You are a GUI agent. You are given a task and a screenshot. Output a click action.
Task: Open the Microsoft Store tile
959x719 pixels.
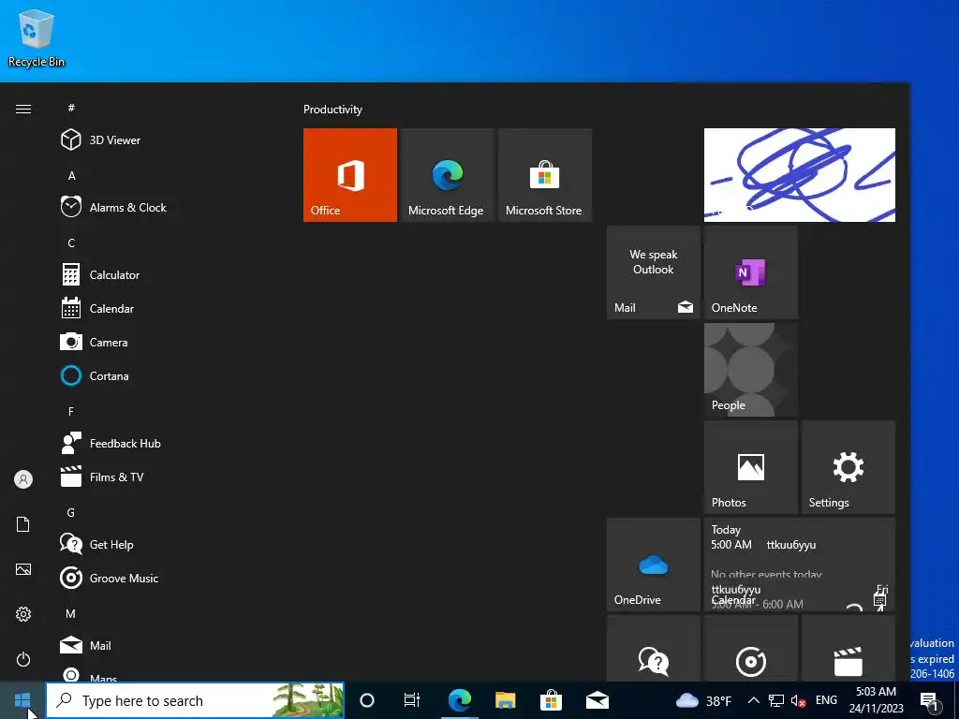coord(545,175)
